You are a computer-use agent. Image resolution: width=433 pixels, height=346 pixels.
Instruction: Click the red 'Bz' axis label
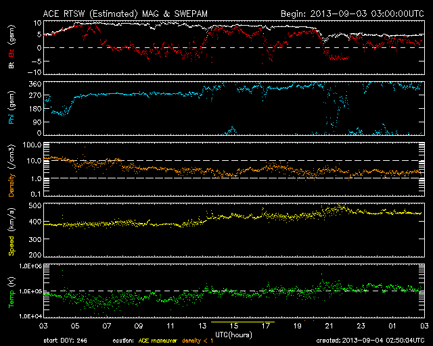click(x=12, y=53)
